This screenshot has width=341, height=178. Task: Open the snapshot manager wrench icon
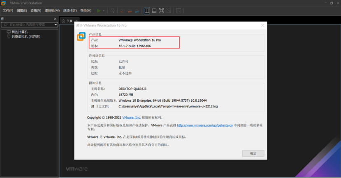click(137, 11)
